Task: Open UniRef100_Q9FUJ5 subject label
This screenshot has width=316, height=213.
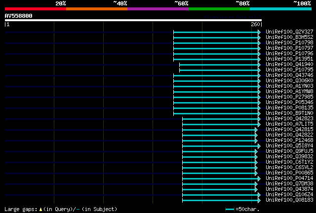Action: point(289,151)
